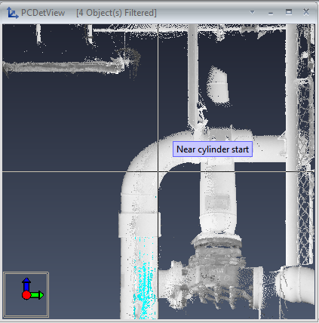
Task: Click the crosshair intersection on the pipe elbow
Action: pyautogui.click(x=158, y=172)
